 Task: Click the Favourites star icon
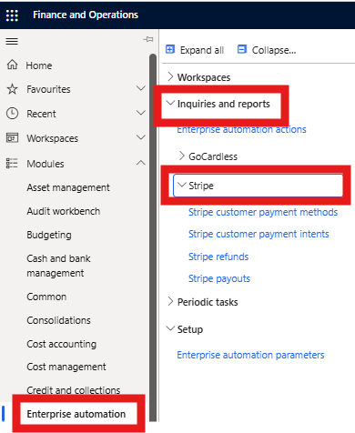12,89
